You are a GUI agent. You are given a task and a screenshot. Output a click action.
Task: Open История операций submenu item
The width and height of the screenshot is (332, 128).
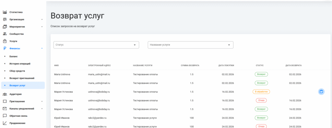[x=20, y=64]
